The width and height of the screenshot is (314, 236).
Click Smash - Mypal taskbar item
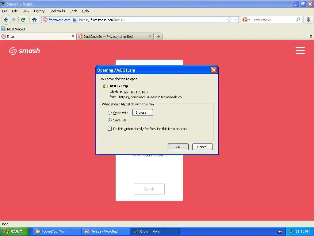(155, 231)
